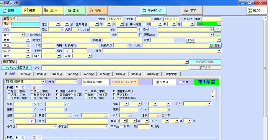The height and width of the screenshot is (140, 268).
Task: Open the 性別 dropdown
Action: pos(58,24)
